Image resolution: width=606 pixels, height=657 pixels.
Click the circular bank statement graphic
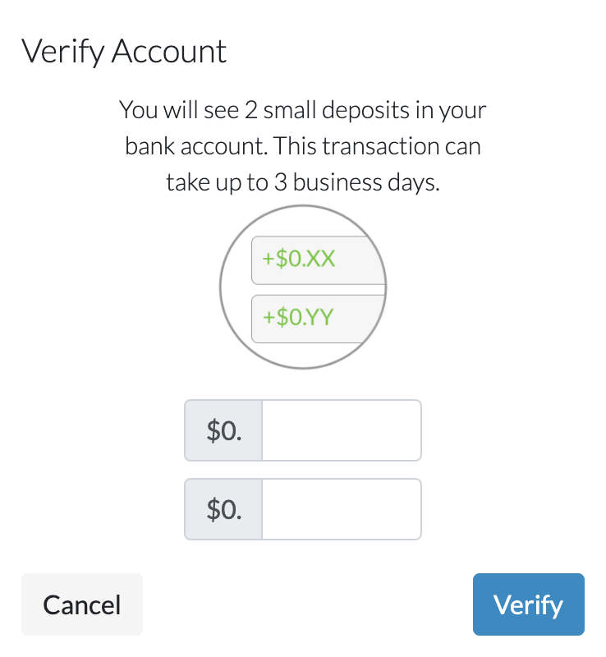pyautogui.click(x=303, y=287)
